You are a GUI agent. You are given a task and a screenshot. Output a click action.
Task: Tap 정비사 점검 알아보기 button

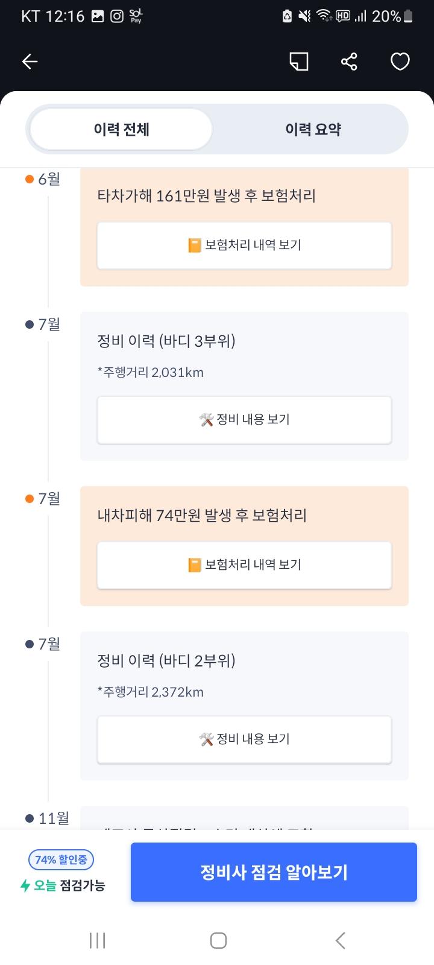pos(274,872)
